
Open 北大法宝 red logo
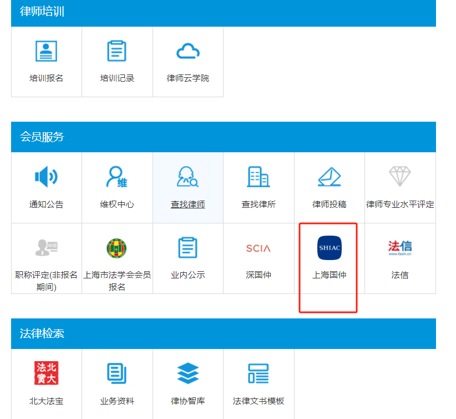[47, 373]
